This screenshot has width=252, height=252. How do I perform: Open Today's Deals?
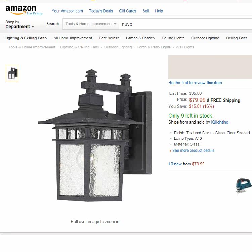pyautogui.click(x=101, y=11)
